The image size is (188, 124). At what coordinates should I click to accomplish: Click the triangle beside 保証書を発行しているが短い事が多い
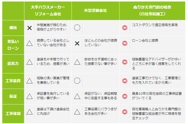(30, 96)
